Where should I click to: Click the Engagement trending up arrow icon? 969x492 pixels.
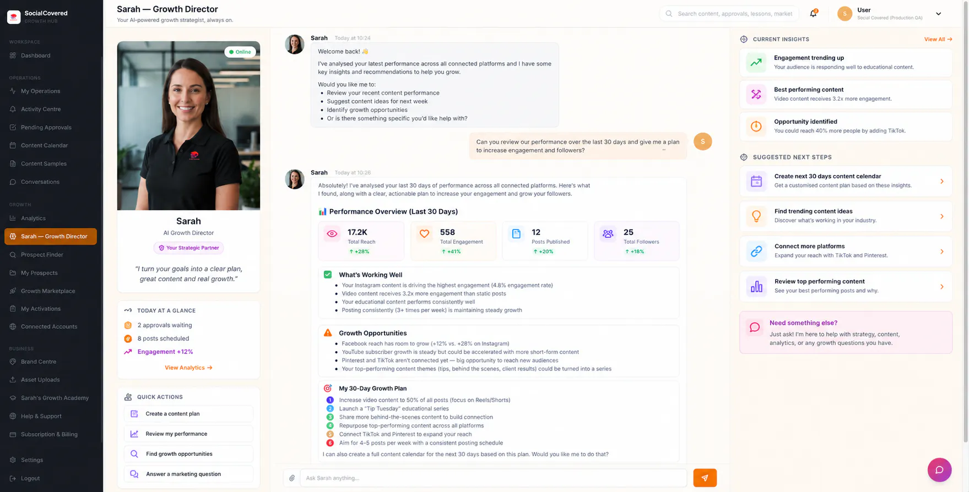tap(756, 62)
